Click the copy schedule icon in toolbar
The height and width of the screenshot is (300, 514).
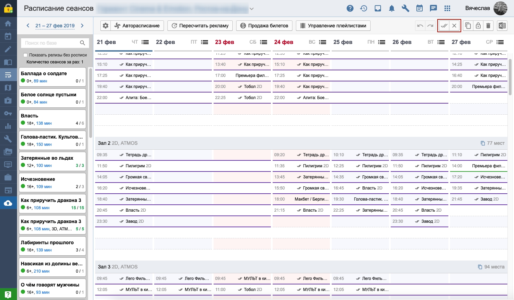468,26
